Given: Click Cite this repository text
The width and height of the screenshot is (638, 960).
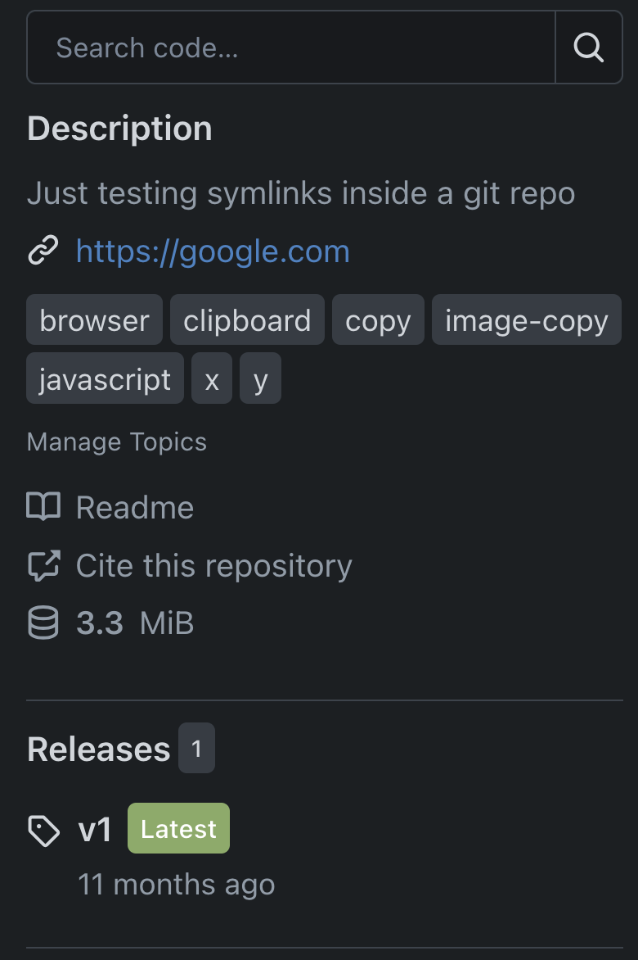Looking at the screenshot, I should click(x=213, y=566).
